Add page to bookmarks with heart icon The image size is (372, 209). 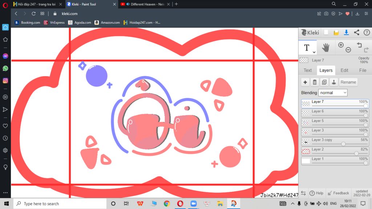pyautogui.click(x=347, y=14)
